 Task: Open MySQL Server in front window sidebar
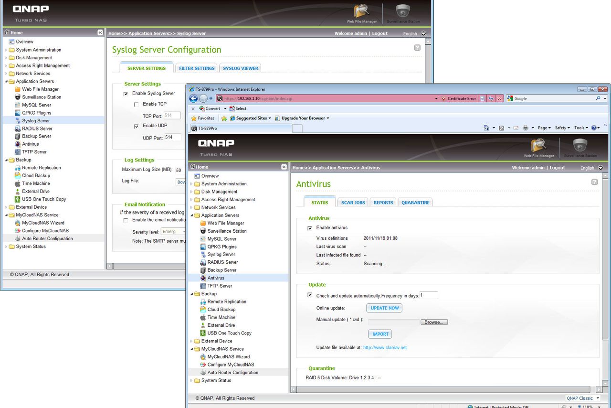222,239
